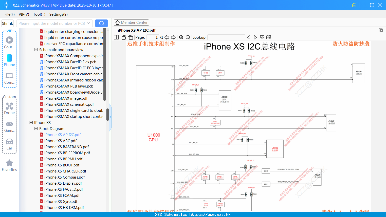
Task: Collapse the side panel handle
Action: pyautogui.click(x=110, y=117)
